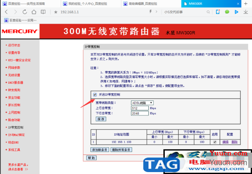The image size is (252, 174).
Task: Click the 添加新条目 button
Action: [99, 150]
